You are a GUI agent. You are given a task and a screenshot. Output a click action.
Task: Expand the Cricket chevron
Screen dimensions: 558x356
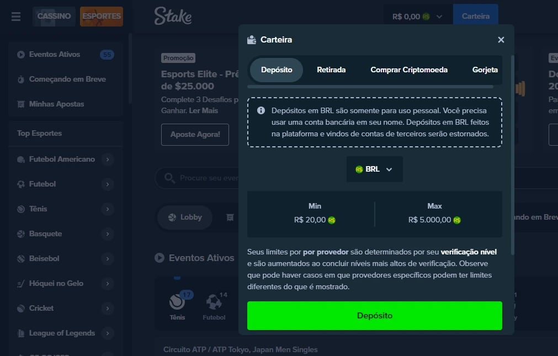108,309
